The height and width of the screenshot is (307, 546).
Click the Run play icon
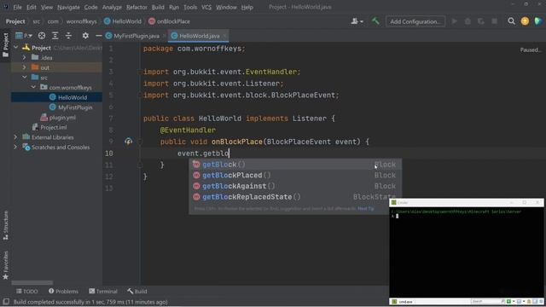coord(455,21)
